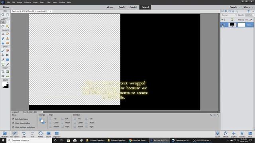Click the background color swatch
The image size is (255, 143).
[x=7, y=87]
